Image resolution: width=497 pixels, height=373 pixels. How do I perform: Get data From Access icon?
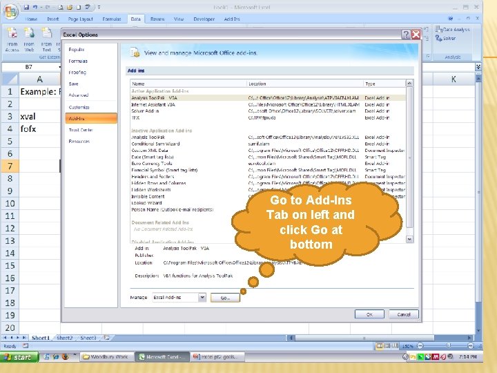12,39
